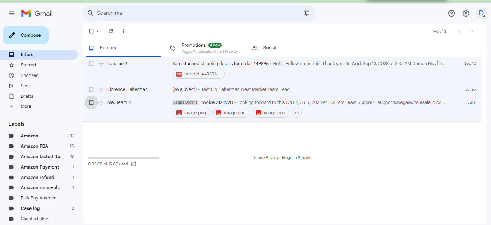Open the main menu hamburger icon

click(x=12, y=13)
